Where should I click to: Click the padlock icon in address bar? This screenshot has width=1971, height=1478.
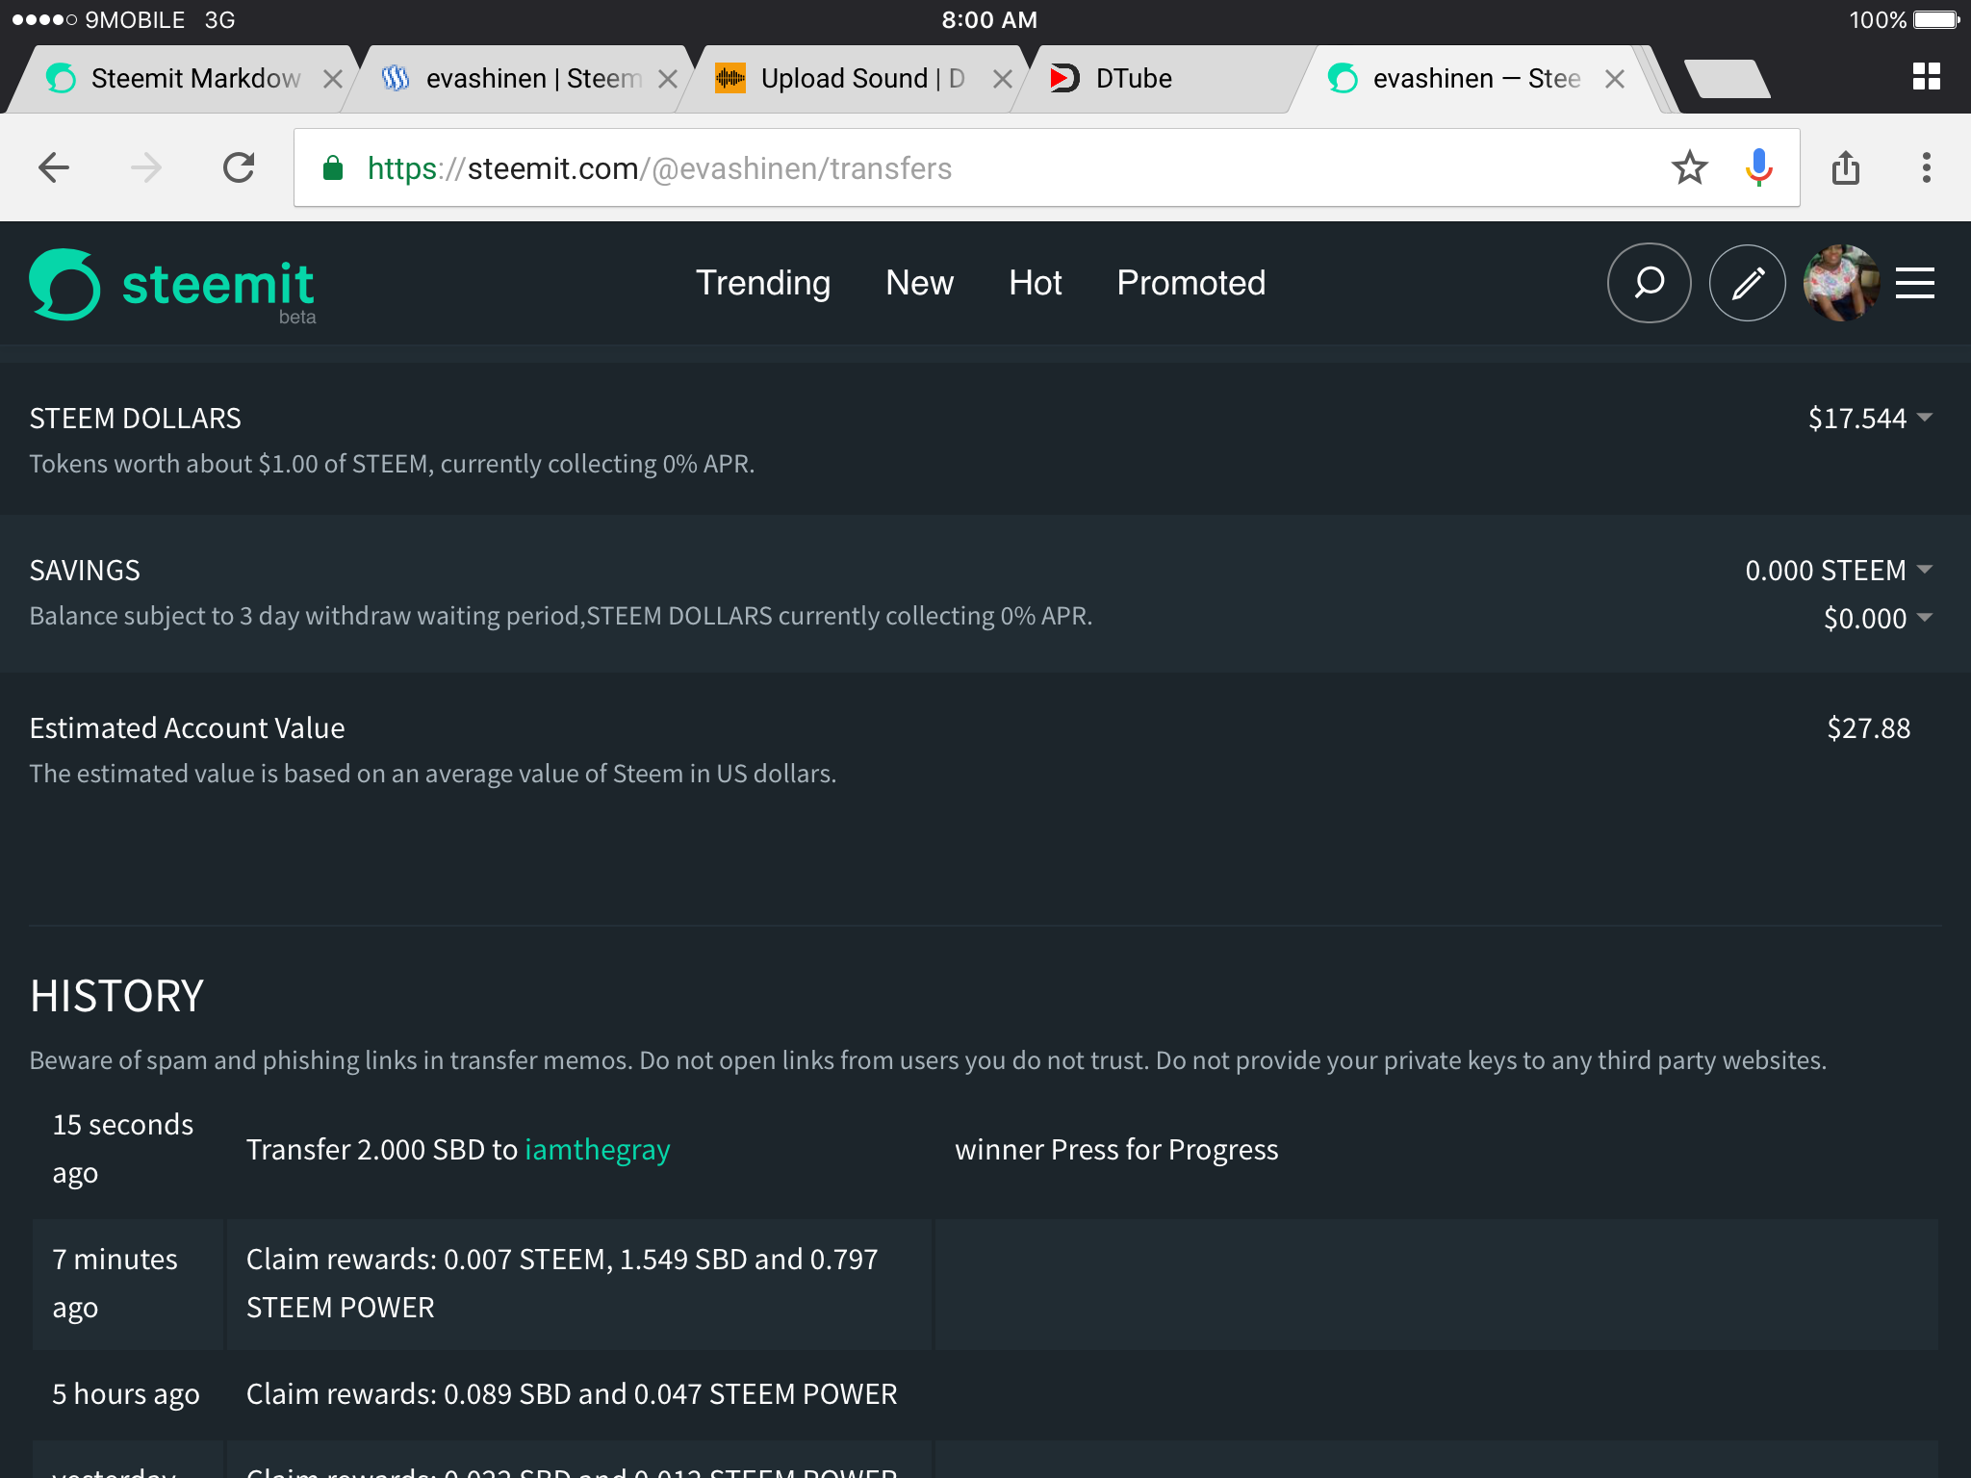(333, 168)
